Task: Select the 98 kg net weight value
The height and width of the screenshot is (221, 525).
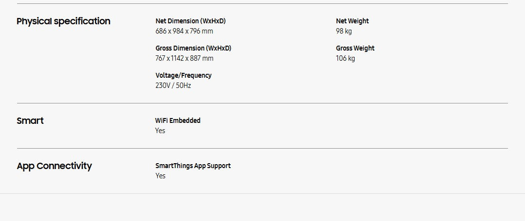Action: click(343, 32)
